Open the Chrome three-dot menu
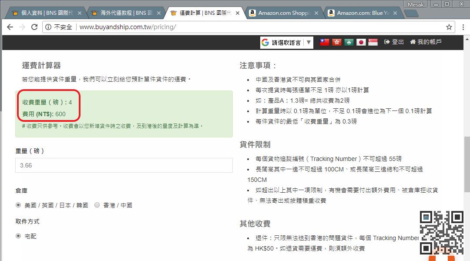 point(462,27)
